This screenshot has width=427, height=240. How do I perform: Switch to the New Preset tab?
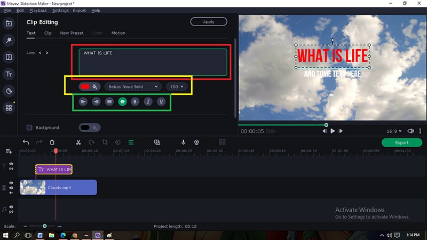tap(72, 33)
